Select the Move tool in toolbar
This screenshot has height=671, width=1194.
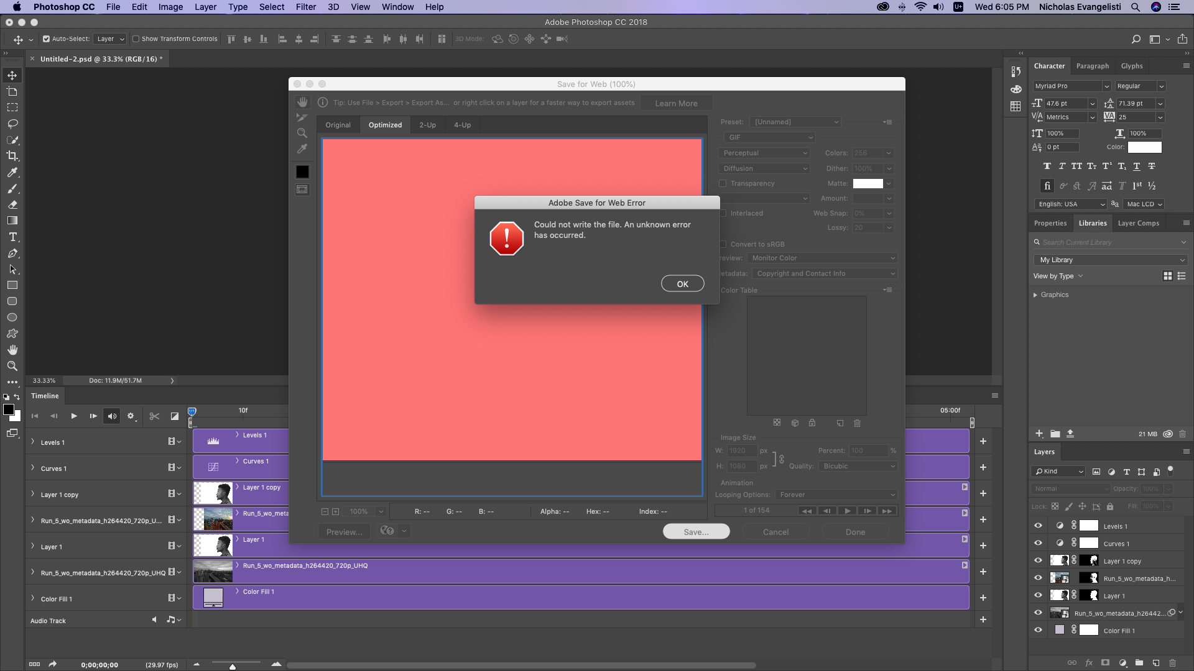click(12, 75)
